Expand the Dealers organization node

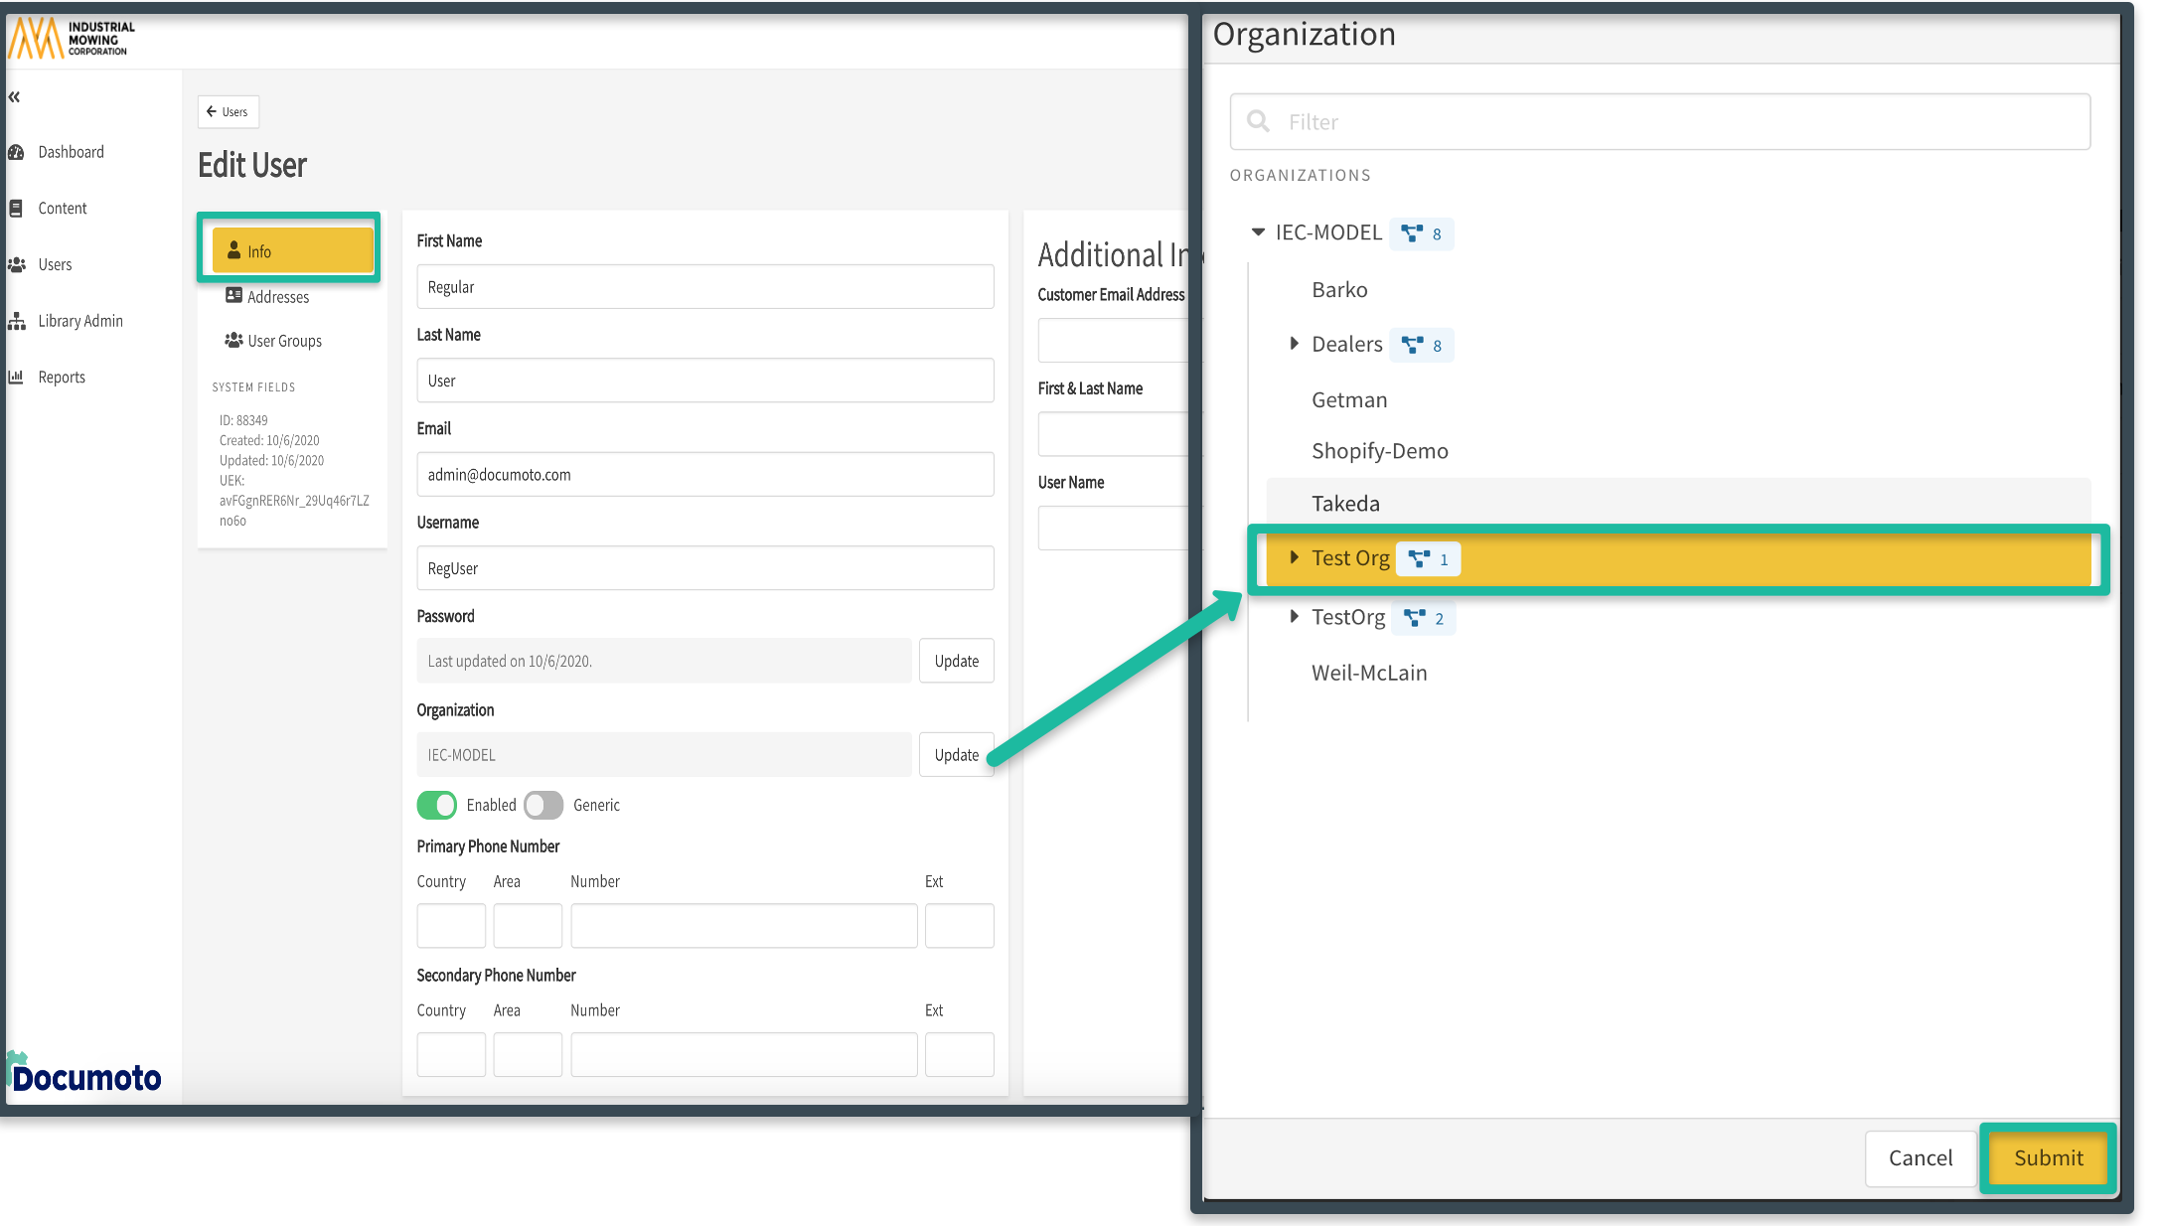coord(1294,344)
